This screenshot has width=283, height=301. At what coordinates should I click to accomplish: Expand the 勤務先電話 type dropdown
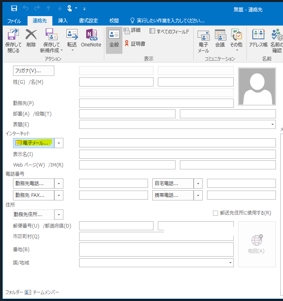click(59, 184)
